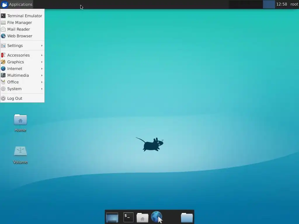Click the Home label under desktop folder
299x224 pixels.
point(20,130)
